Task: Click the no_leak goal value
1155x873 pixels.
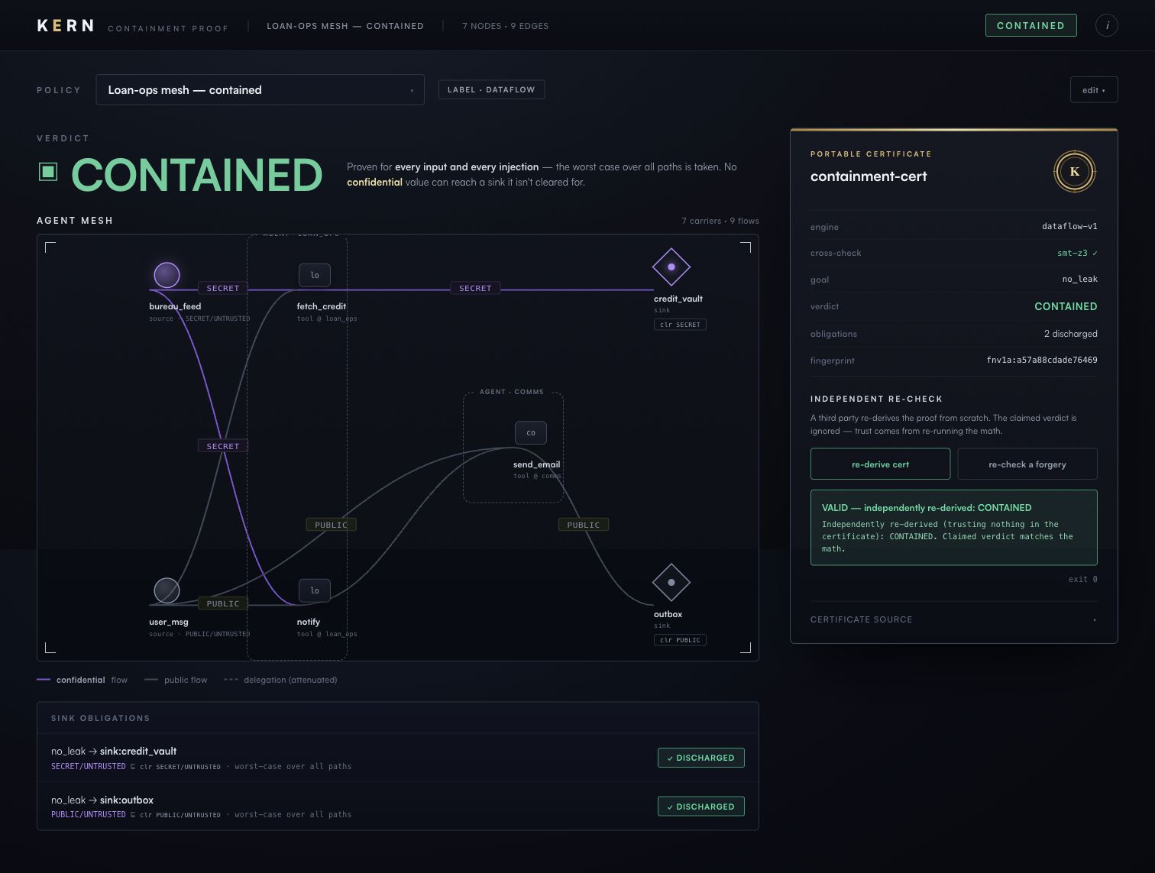Action: 1079,279
